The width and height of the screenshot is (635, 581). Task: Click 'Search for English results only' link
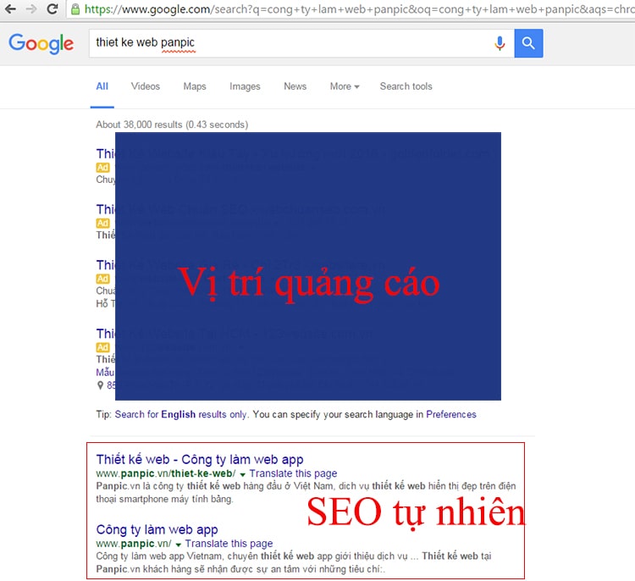tap(180, 414)
